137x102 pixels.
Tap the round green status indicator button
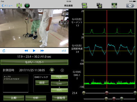27,6
